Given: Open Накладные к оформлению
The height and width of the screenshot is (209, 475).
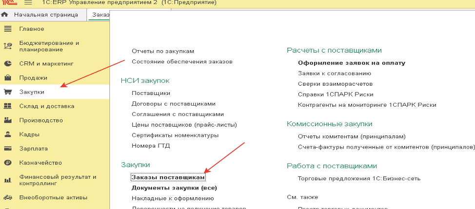Looking at the screenshot, I should 173,198.
